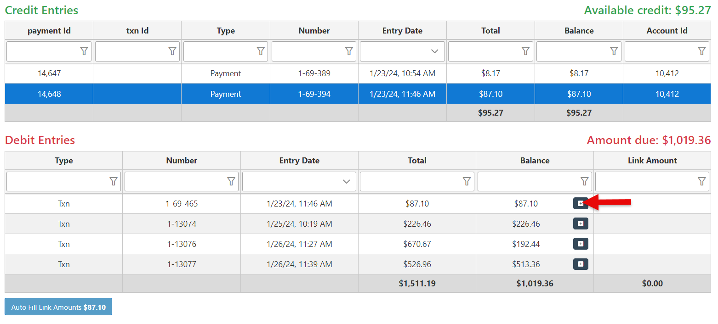Image resolution: width=718 pixels, height=324 pixels.
Task: Open filter icon for txn Id column
Action: point(172,51)
